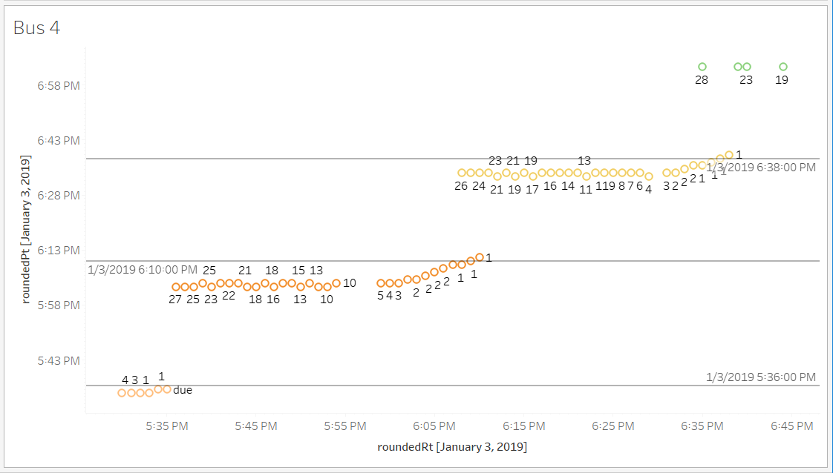Click the 5:36:00 PM reference line label

pyautogui.click(x=761, y=377)
